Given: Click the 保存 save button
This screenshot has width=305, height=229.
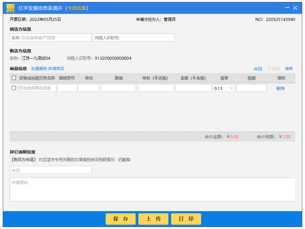Looking at the screenshot, I should [120, 219].
